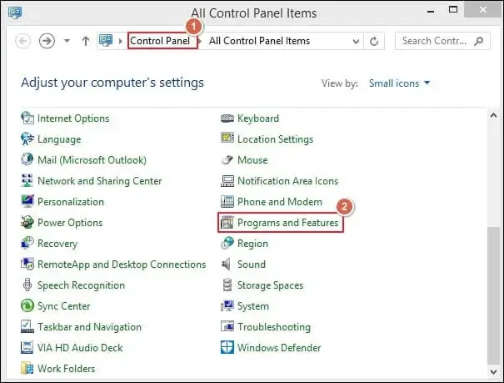Select All Control Panel Items breadcrumb

click(259, 41)
